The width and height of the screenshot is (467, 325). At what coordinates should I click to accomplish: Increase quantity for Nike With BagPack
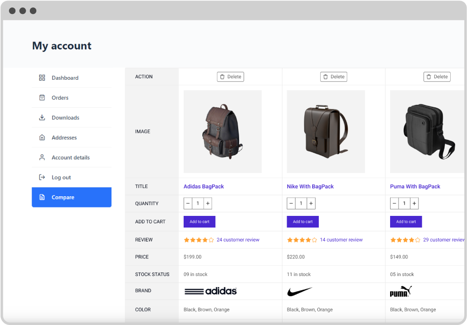(311, 203)
